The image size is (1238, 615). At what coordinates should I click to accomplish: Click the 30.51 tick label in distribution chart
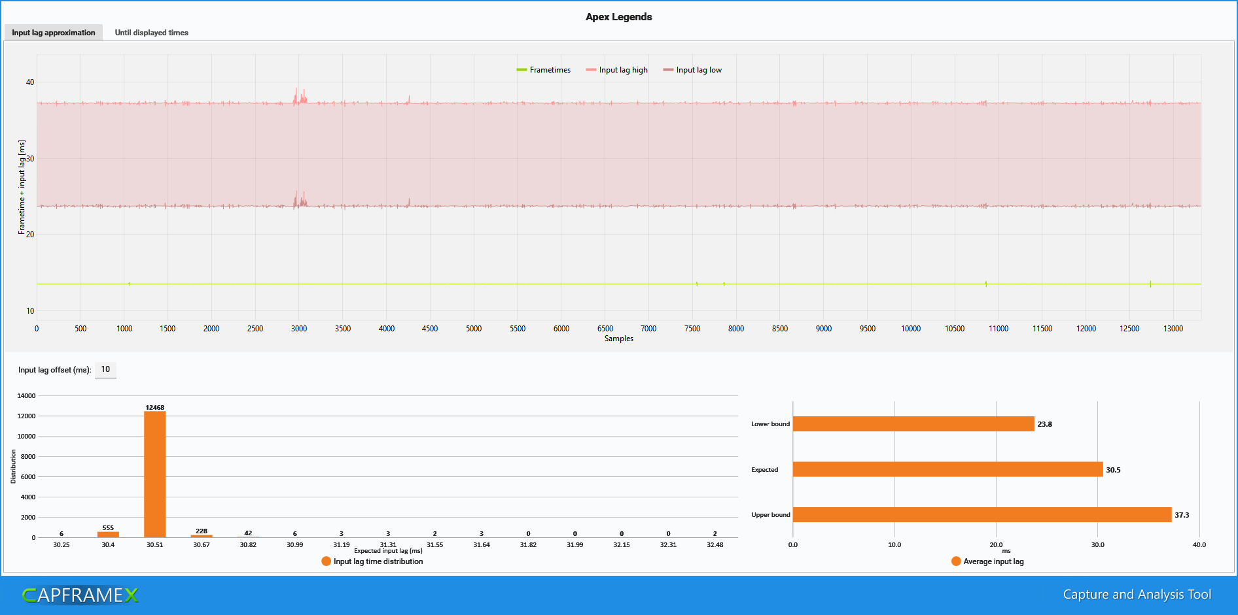pos(155,544)
